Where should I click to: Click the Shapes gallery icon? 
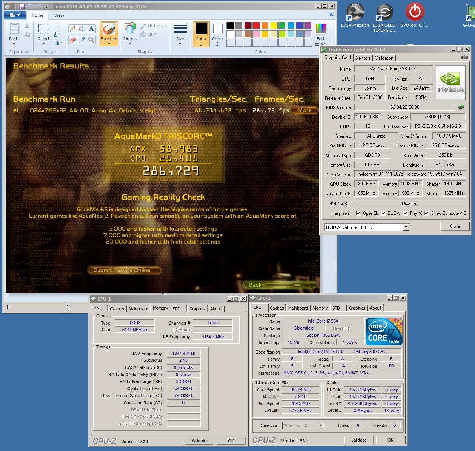130,29
